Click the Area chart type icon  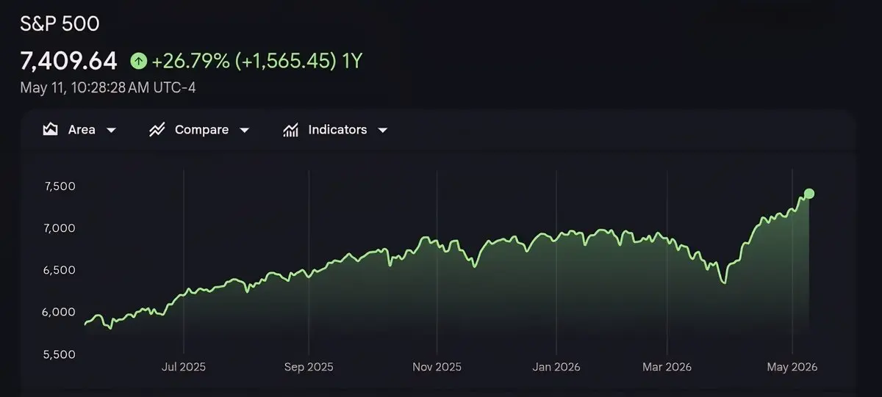50,130
